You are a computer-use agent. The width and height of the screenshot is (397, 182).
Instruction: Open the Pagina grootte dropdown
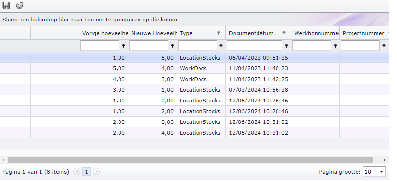381,172
